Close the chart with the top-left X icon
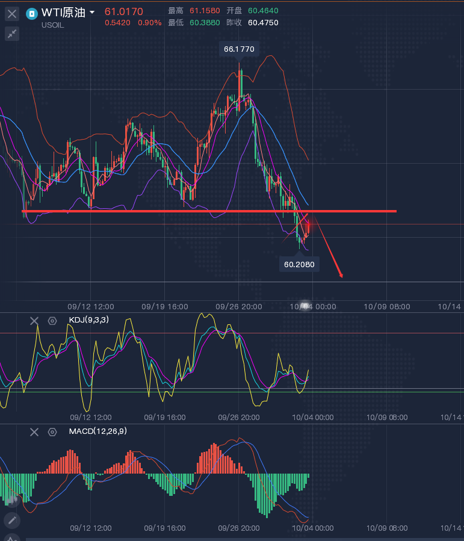Screen dimensions: 464x541 (x=12, y=14)
